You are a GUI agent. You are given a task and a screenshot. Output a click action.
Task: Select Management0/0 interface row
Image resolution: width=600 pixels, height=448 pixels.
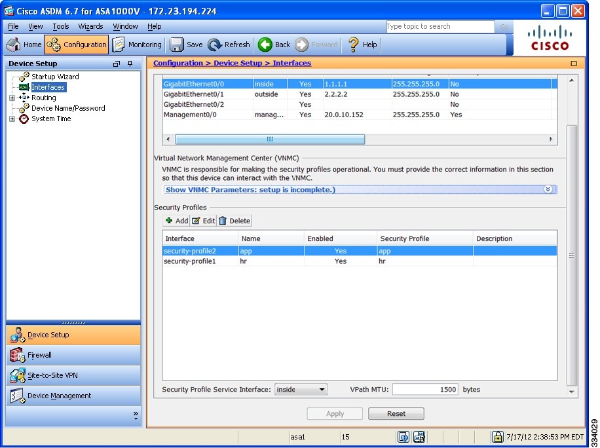coord(360,115)
